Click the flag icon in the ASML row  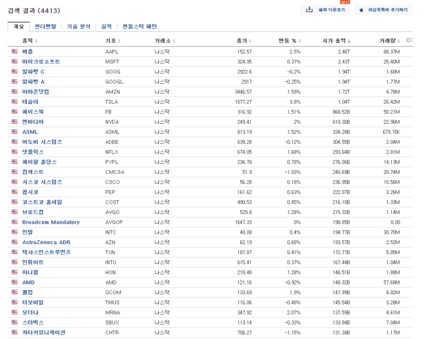pyautogui.click(x=15, y=131)
